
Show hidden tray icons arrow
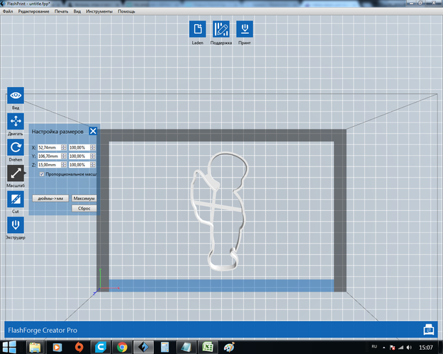pos(384,347)
